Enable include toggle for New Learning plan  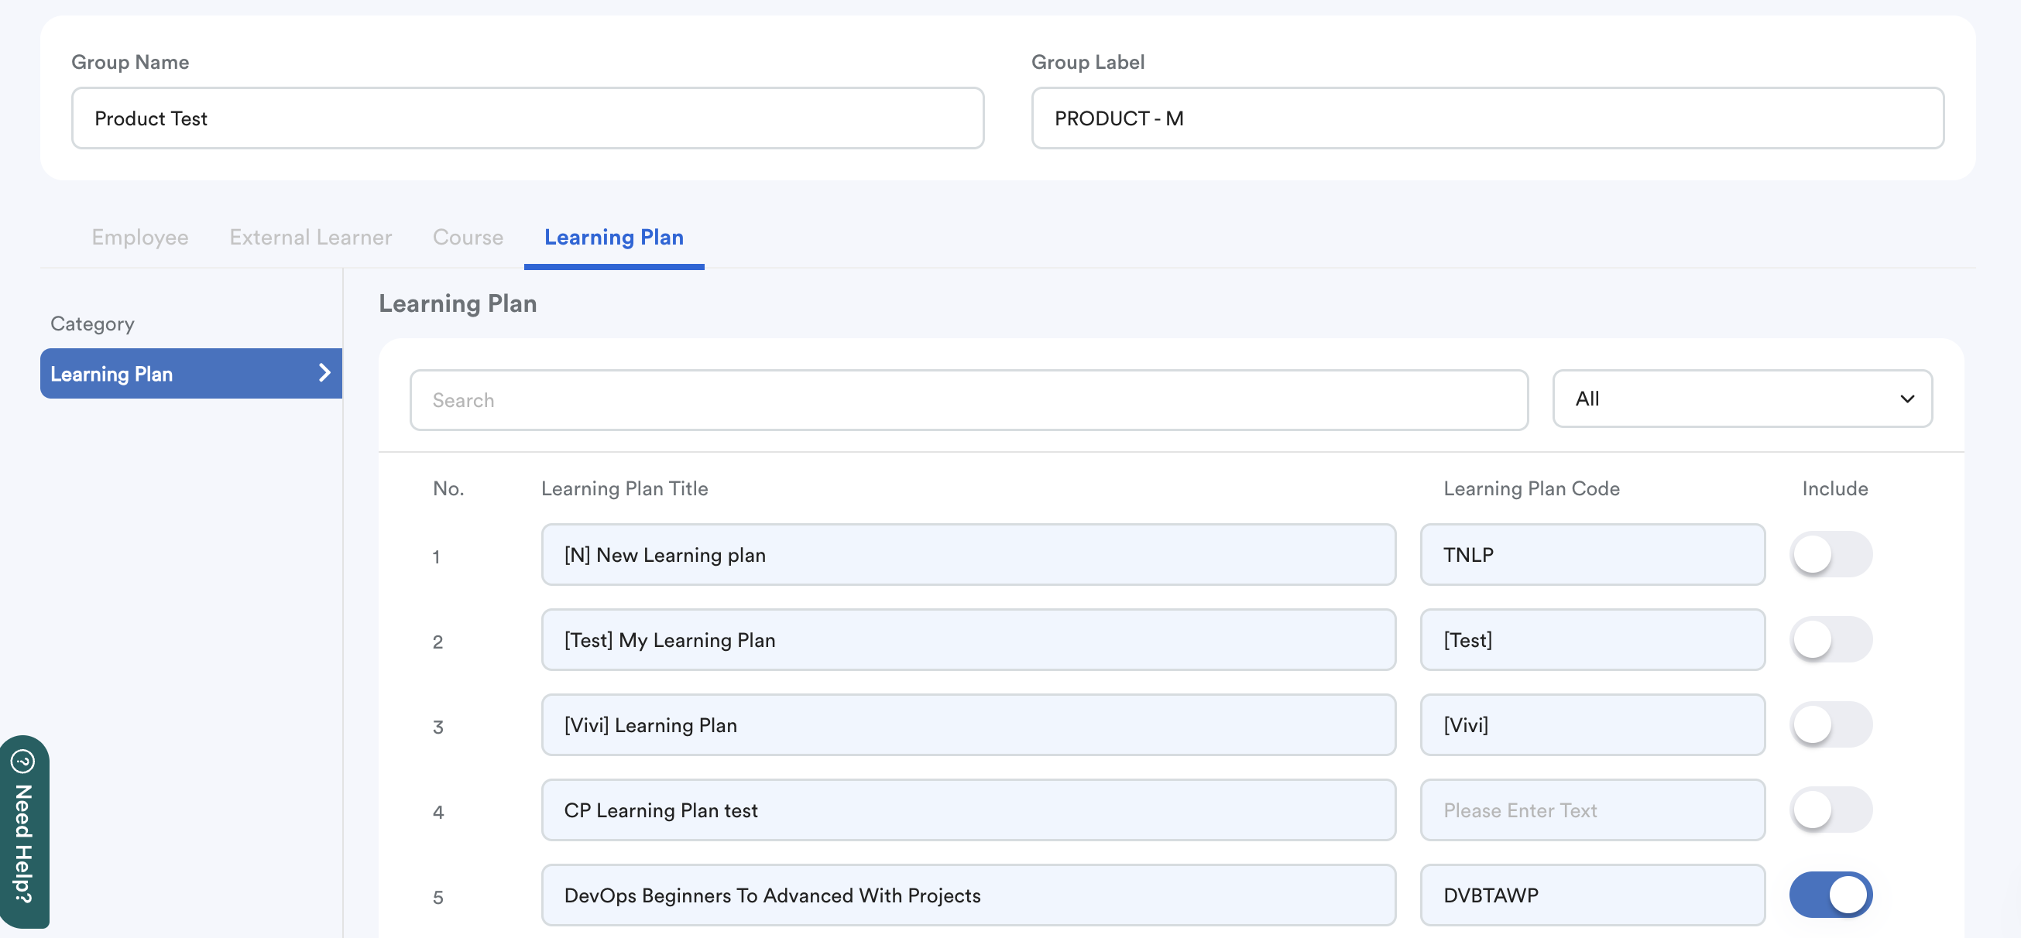tap(1831, 554)
